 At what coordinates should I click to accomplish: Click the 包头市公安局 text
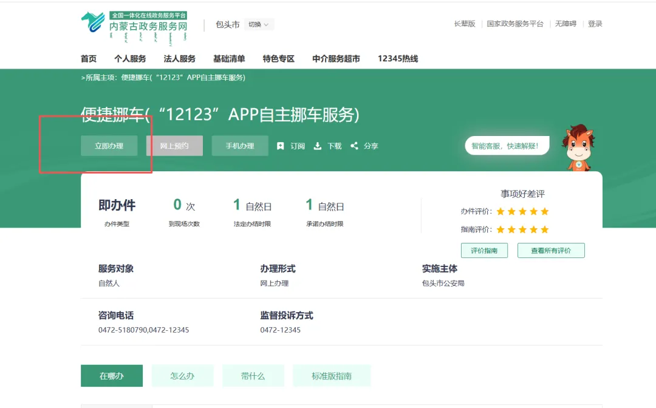pyautogui.click(x=443, y=284)
